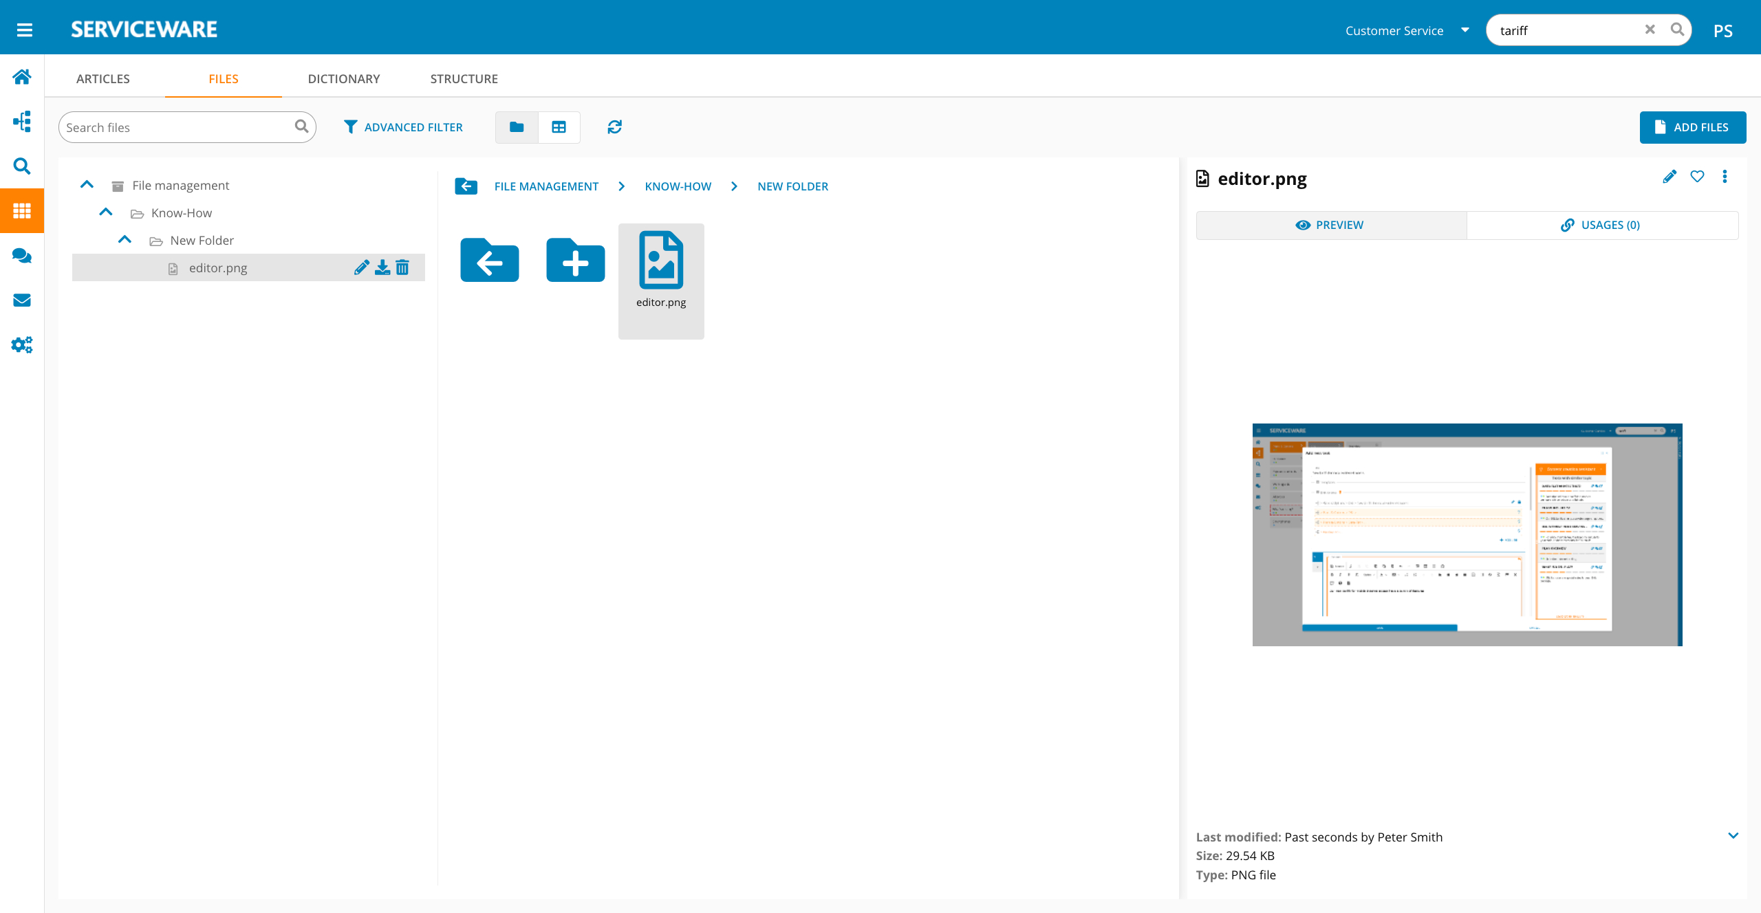1761x913 pixels.
Task: Open the edit pencil for editor.png in tree
Action: point(361,267)
